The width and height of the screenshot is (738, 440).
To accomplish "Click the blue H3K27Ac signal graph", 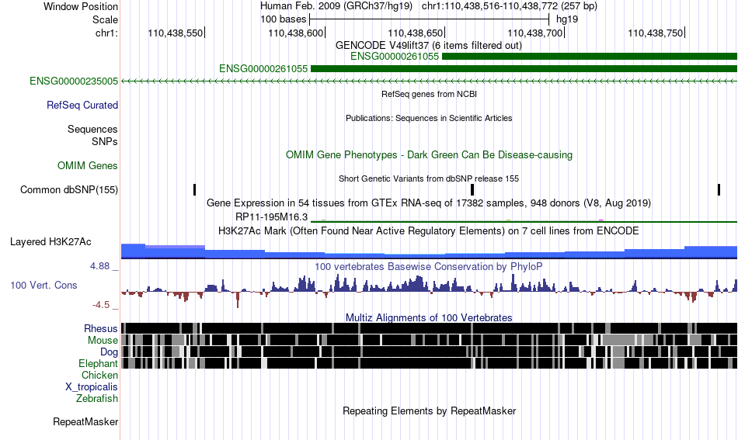I will pyautogui.click(x=429, y=251).
